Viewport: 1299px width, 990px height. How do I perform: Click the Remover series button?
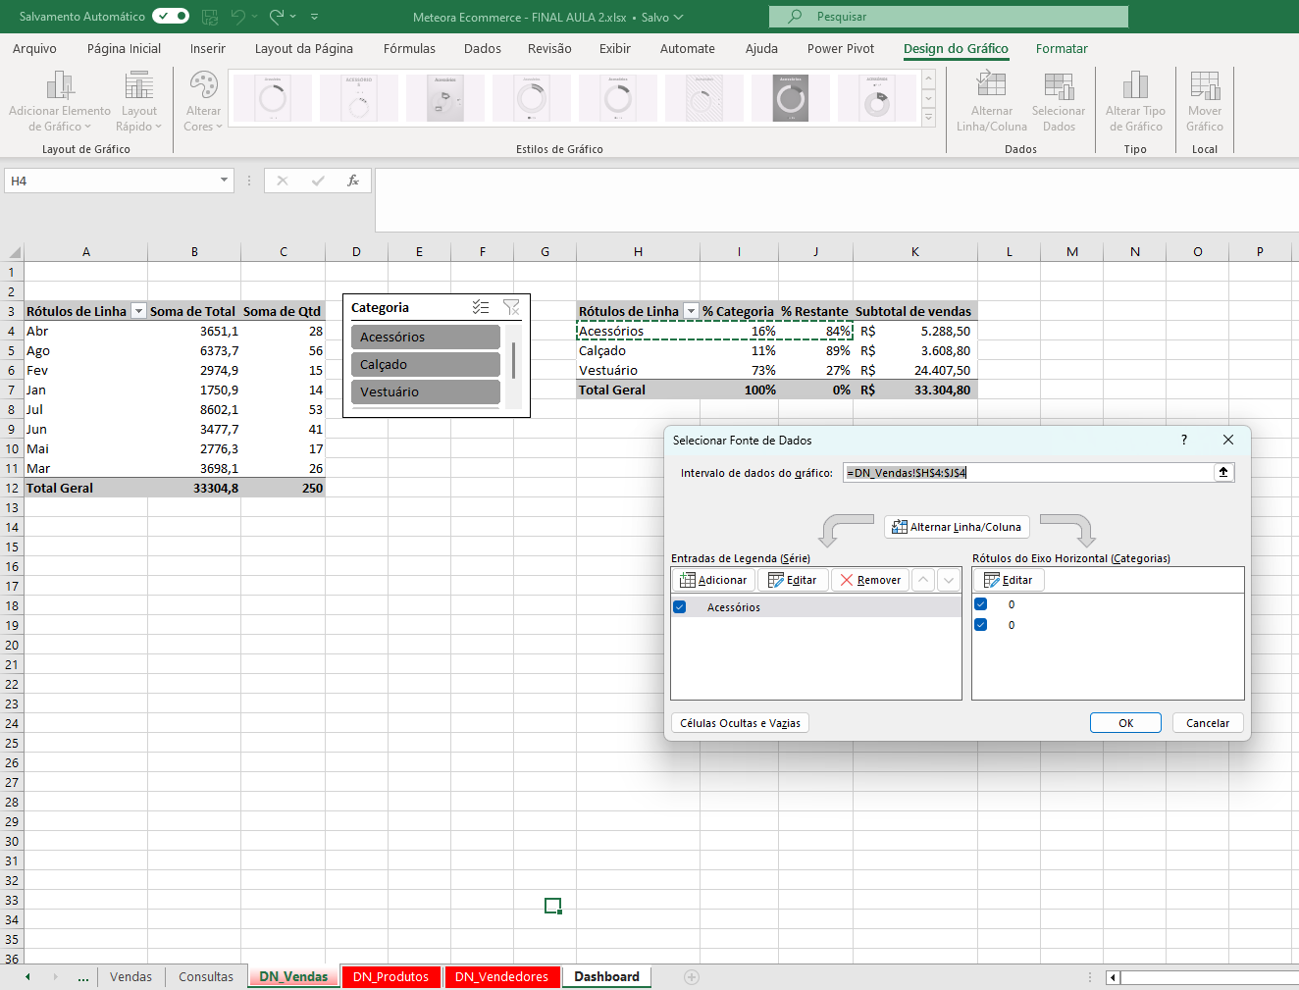coord(870,580)
